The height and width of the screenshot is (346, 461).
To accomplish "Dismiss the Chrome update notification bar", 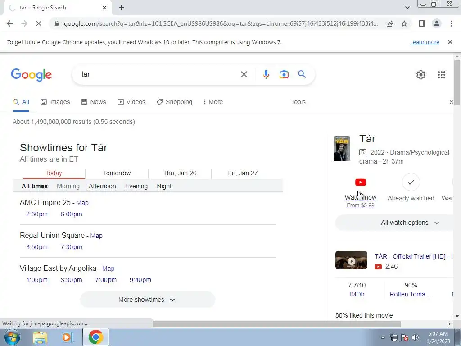I will (450, 42).
